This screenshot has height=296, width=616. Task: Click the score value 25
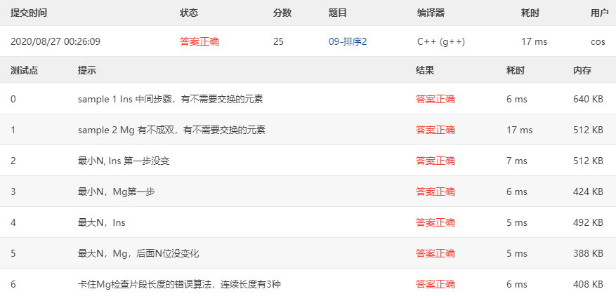(x=279, y=41)
